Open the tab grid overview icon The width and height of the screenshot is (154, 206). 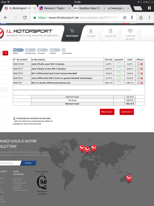(x=149, y=8)
